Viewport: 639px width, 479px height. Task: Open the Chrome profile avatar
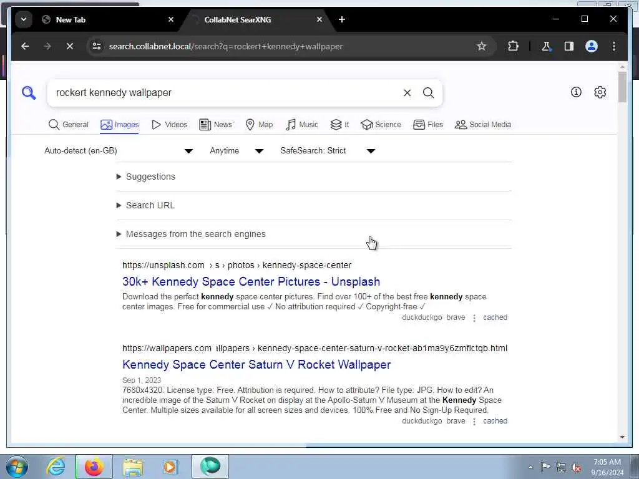(592, 46)
